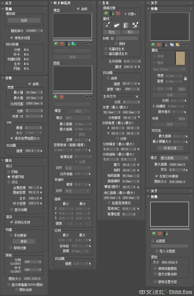The height and width of the screenshot is (296, 194).
Task: Click blue import icon under 叶子和花卉 模型 list
Action: coord(74,44)
